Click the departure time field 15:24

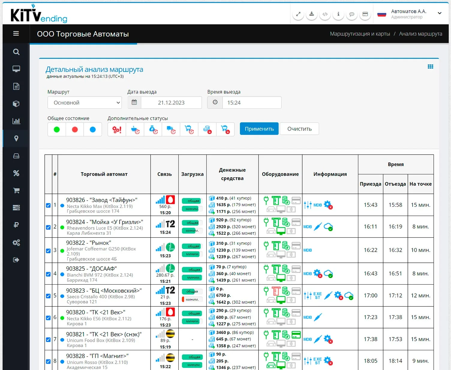pos(252,102)
